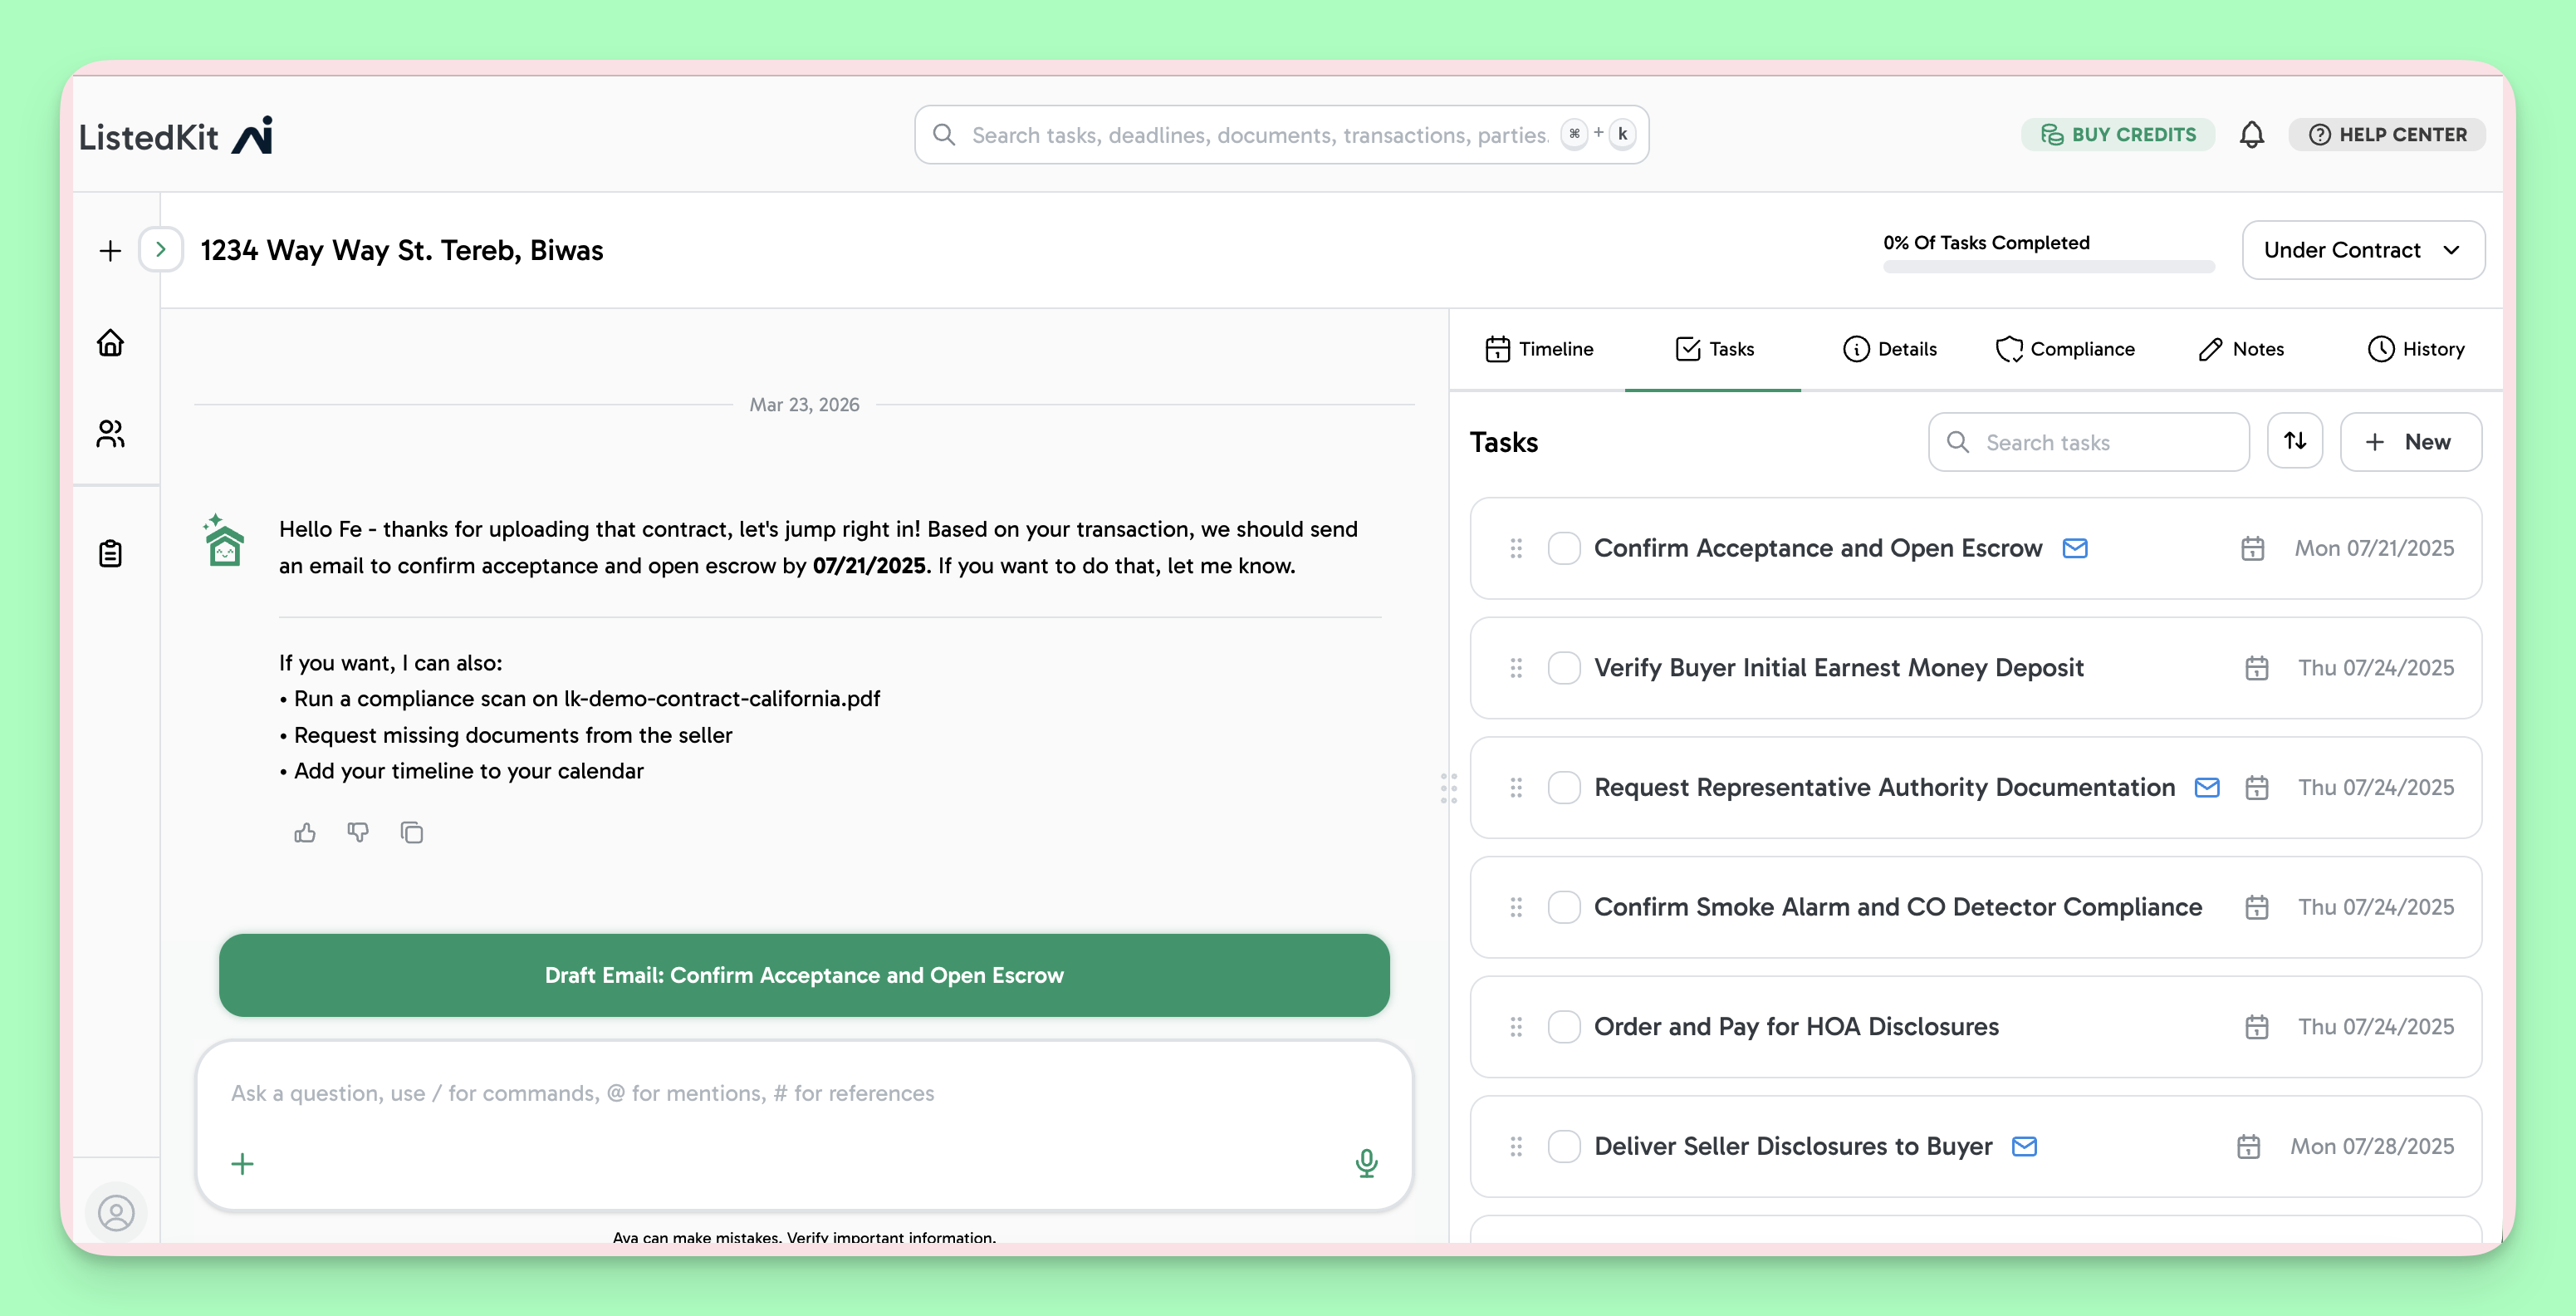Expand the sidebar with chevron arrow
2576x1316 pixels.
click(x=160, y=250)
